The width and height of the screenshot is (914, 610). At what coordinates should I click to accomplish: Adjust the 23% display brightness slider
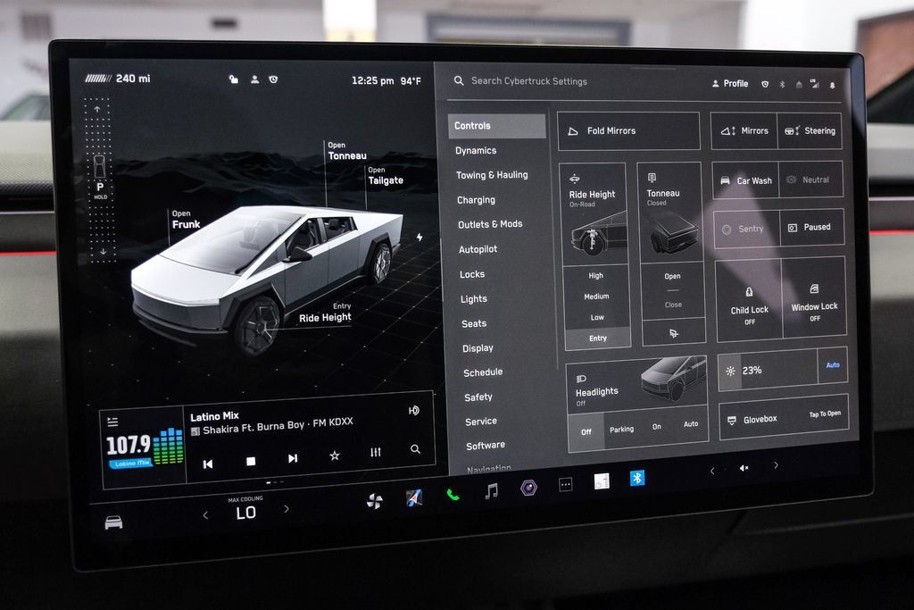pos(769,370)
